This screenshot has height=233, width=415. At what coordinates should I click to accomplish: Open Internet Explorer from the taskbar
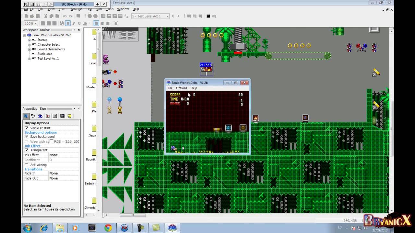(44, 228)
